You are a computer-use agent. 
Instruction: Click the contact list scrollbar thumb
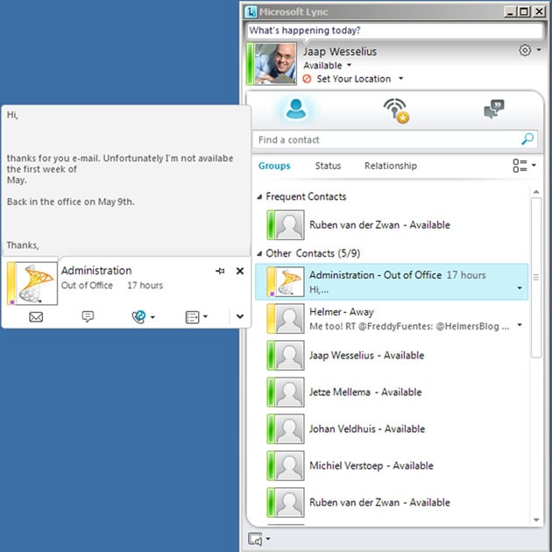(536, 278)
